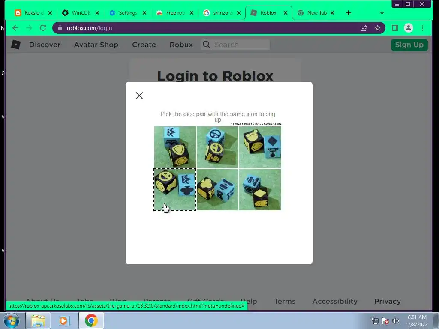Image resolution: width=439 pixels, height=329 pixels.
Task: Click the Roblox logo icon
Action: click(16, 45)
